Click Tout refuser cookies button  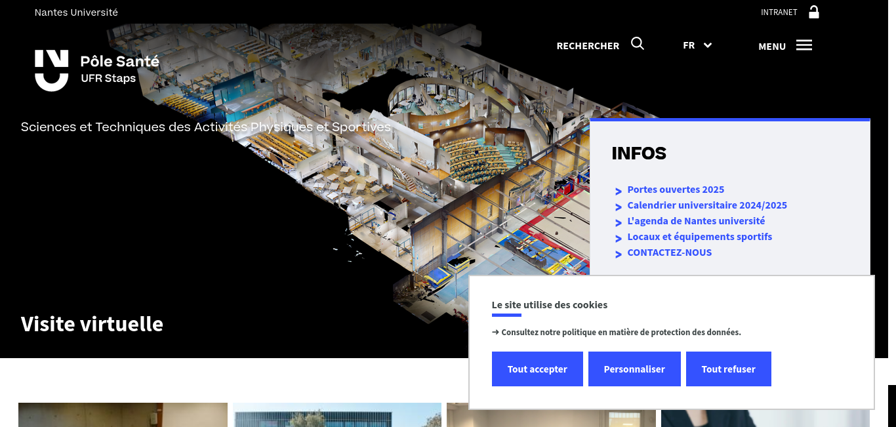(x=729, y=369)
